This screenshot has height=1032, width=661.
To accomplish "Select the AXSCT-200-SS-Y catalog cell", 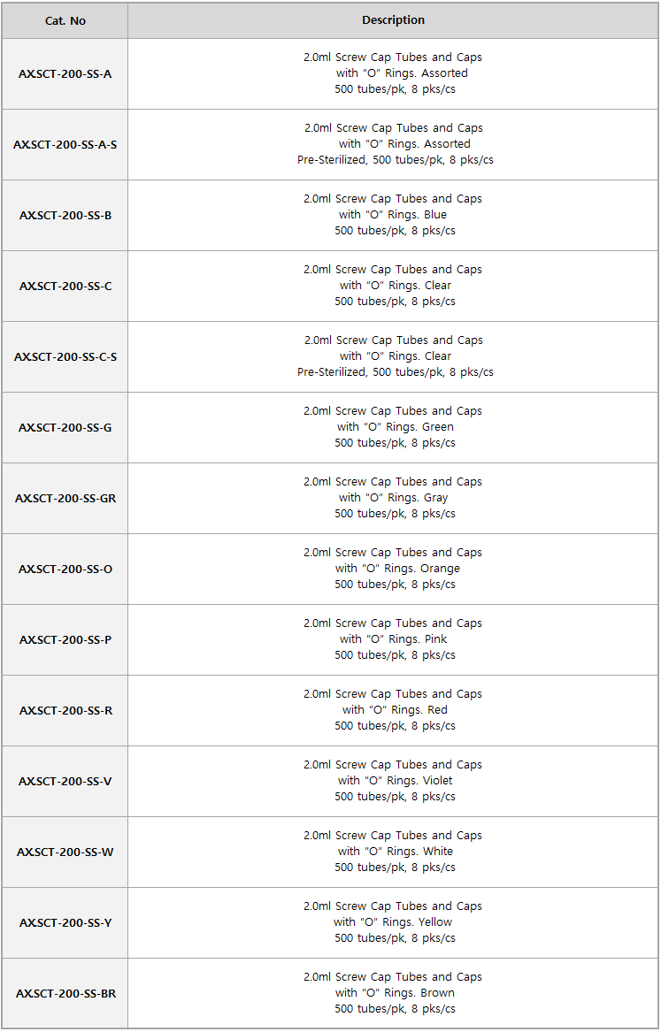I will click(x=65, y=922).
